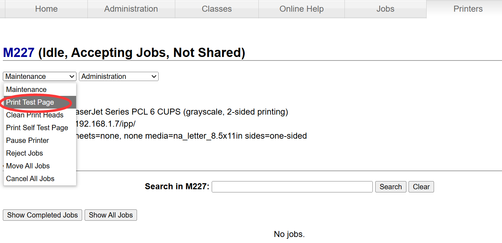View the Jobs tab
The height and width of the screenshot is (243, 502).
pyautogui.click(x=386, y=9)
